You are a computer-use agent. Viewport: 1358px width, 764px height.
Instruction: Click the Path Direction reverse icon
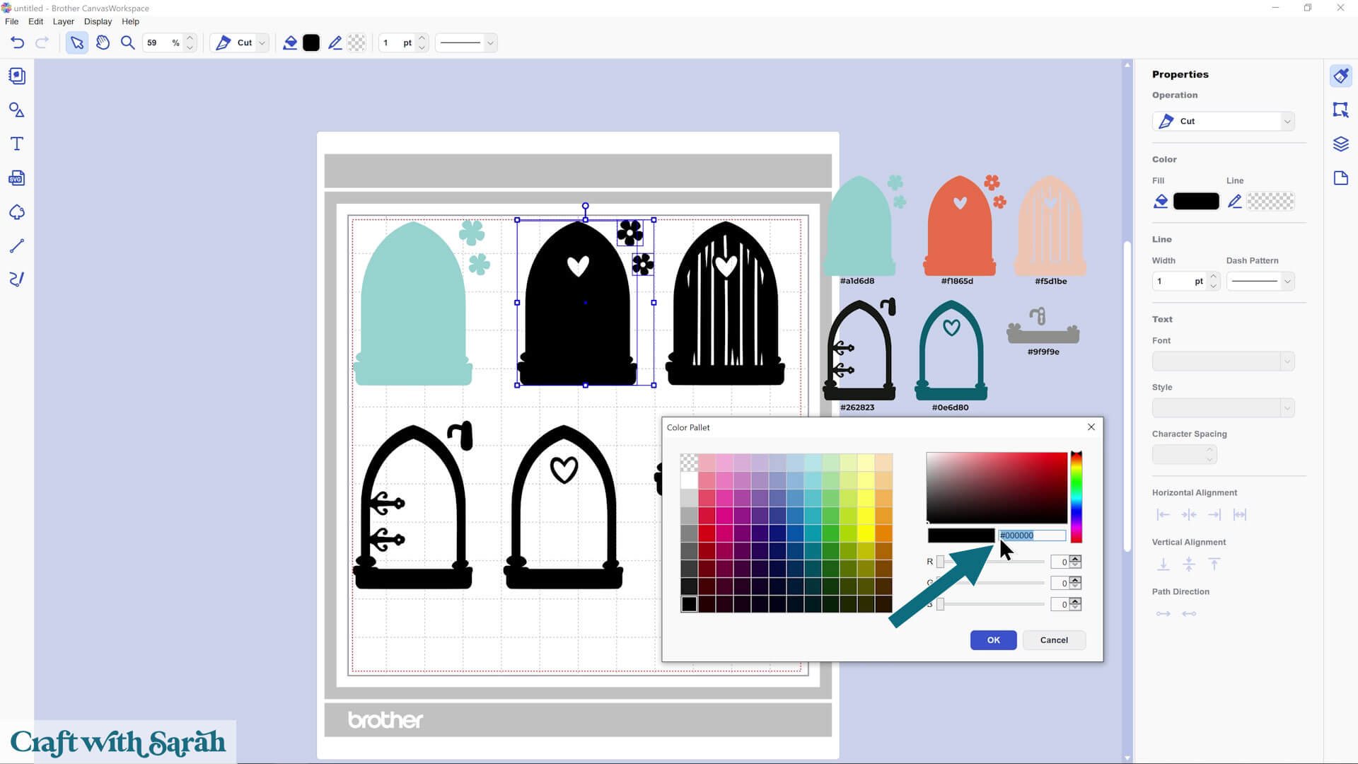[1189, 613]
